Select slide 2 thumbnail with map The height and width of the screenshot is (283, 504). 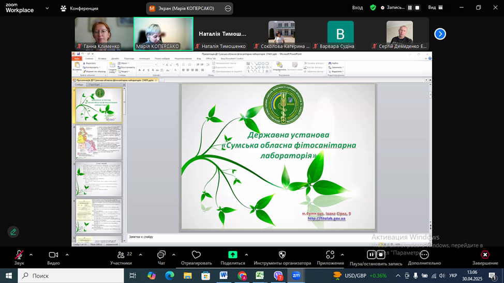[x=99, y=142]
